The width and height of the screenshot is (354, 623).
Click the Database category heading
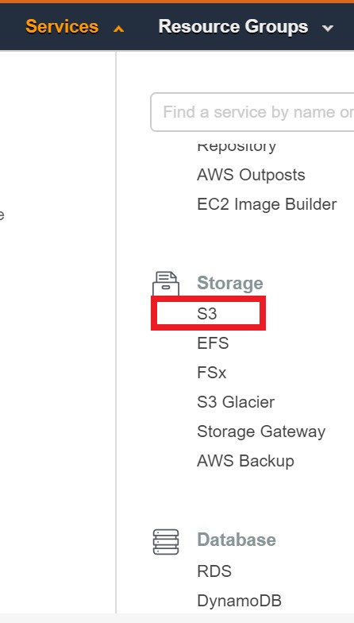click(237, 540)
